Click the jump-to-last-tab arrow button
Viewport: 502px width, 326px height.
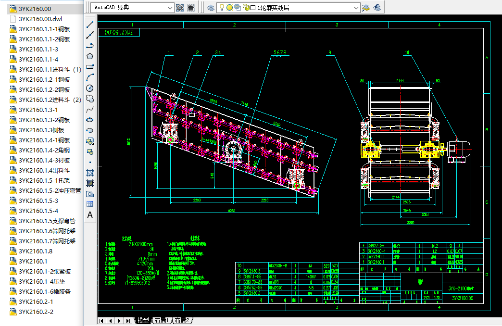point(128,321)
